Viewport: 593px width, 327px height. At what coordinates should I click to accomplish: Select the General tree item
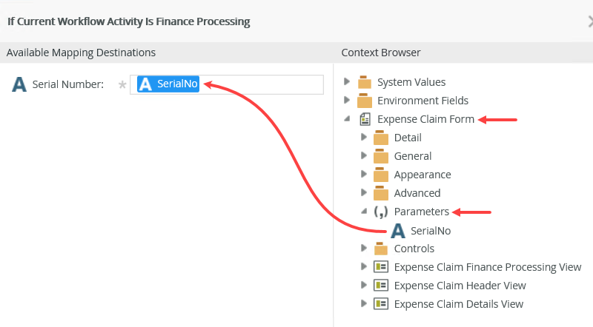pos(413,156)
